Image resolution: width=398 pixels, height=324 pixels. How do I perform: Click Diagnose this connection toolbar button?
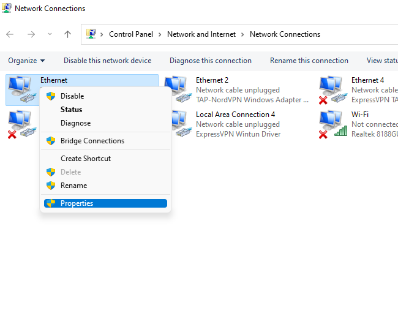point(210,61)
